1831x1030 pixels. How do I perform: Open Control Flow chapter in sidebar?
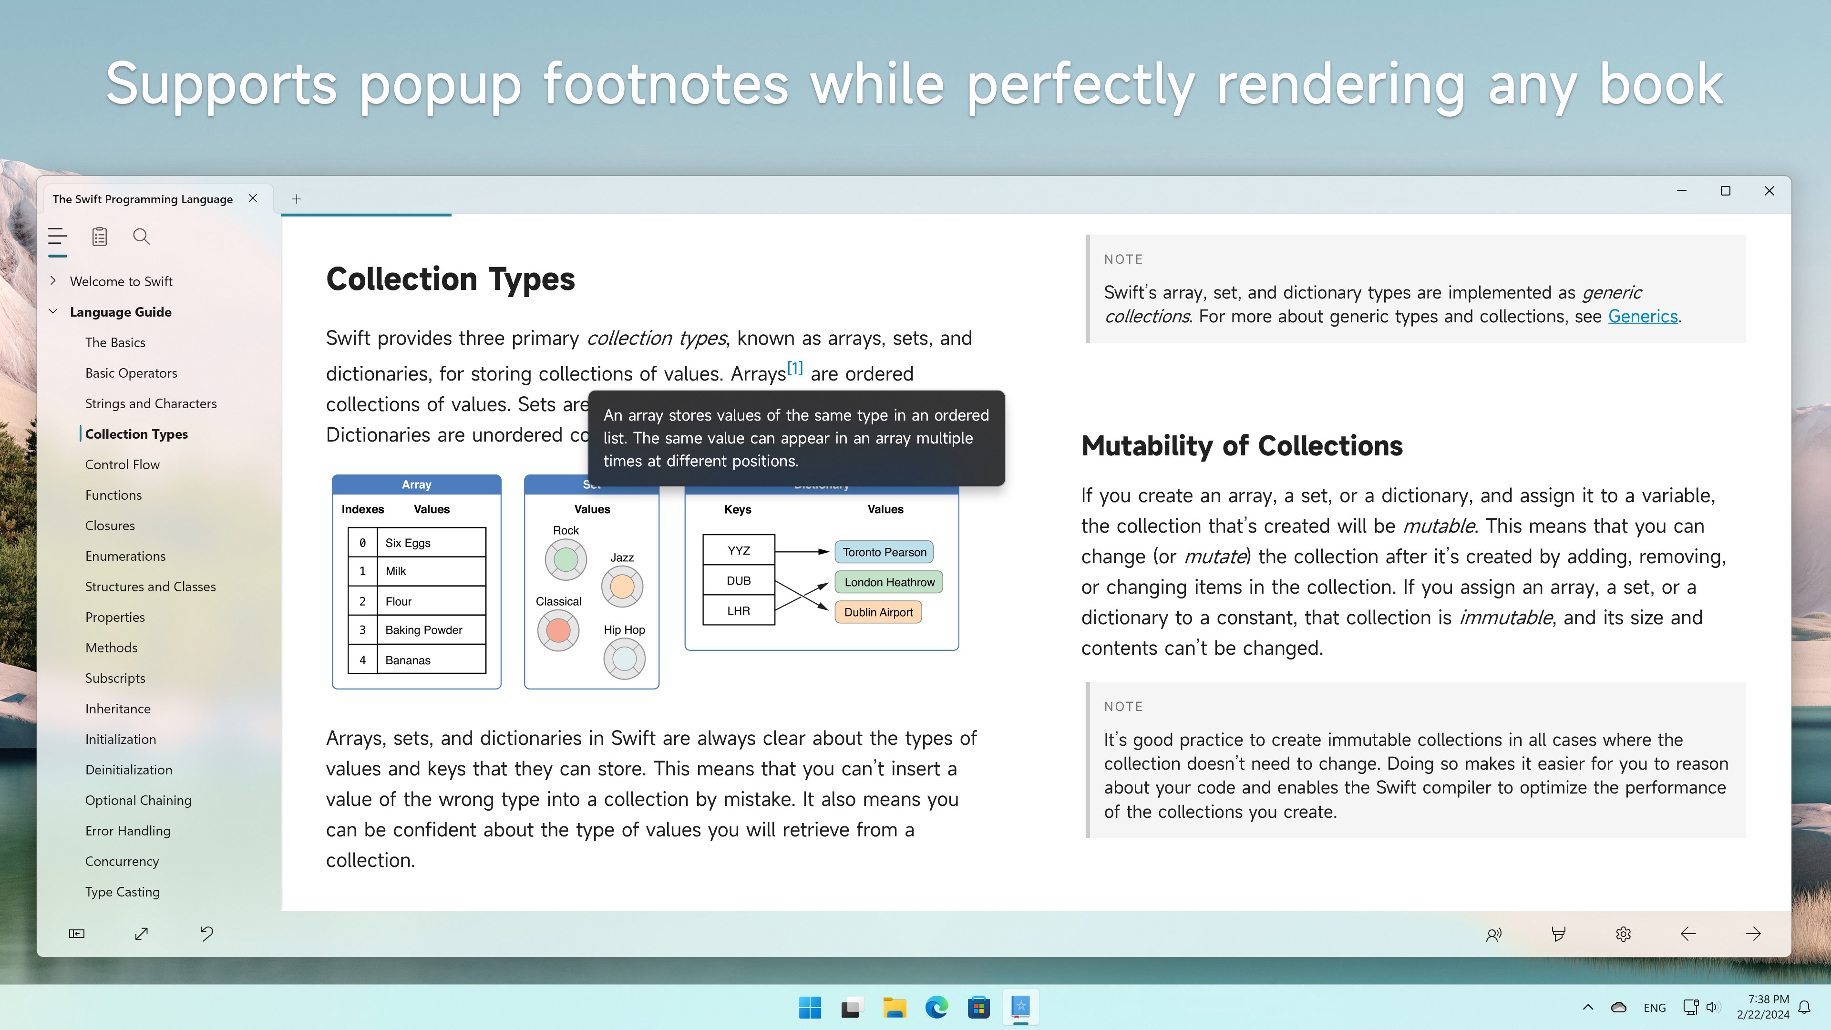(x=122, y=464)
